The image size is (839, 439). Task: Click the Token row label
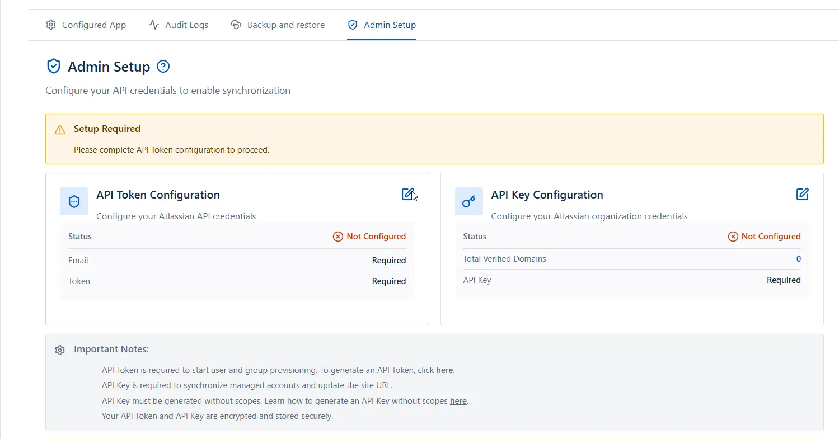point(79,281)
